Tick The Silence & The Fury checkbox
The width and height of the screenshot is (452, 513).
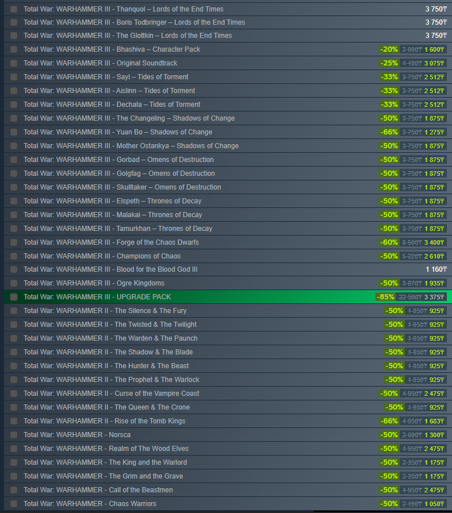[x=14, y=311]
